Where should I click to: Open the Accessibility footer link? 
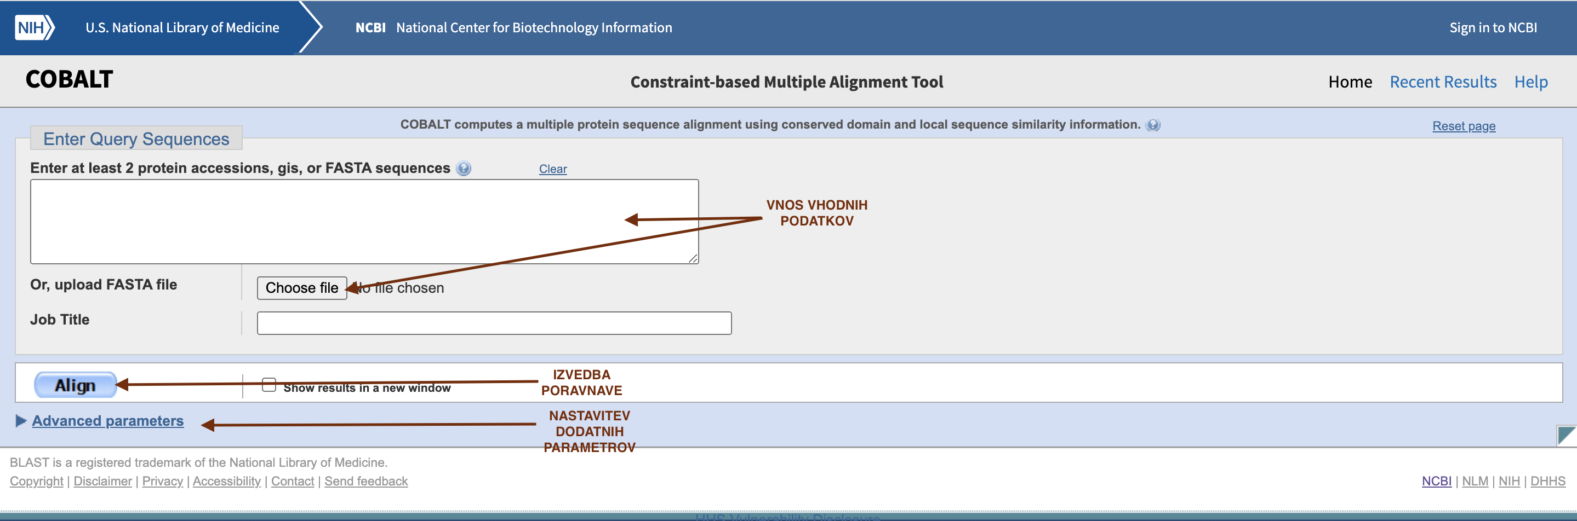226,481
